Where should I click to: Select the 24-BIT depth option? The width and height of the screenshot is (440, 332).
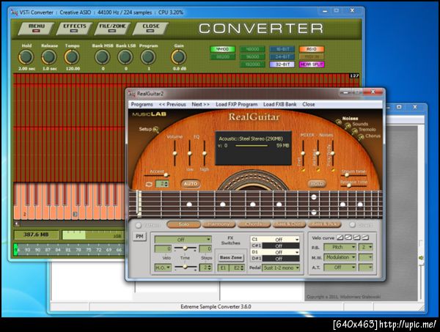click(282, 56)
